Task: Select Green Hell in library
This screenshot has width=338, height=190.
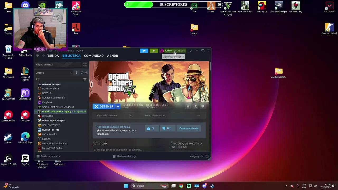Action: (48, 116)
